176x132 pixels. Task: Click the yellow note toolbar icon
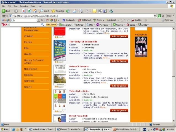[x=95, y=11]
